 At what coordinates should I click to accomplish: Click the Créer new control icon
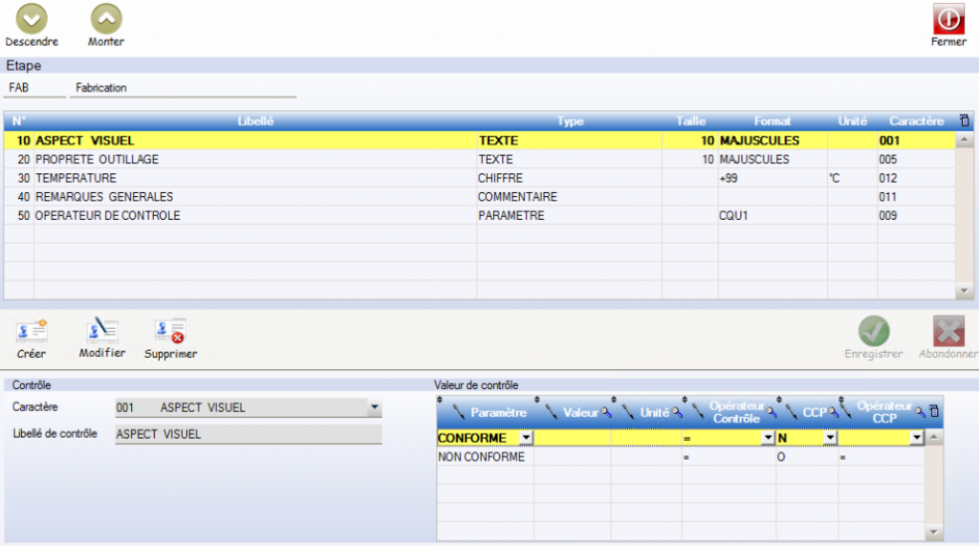coord(32,331)
